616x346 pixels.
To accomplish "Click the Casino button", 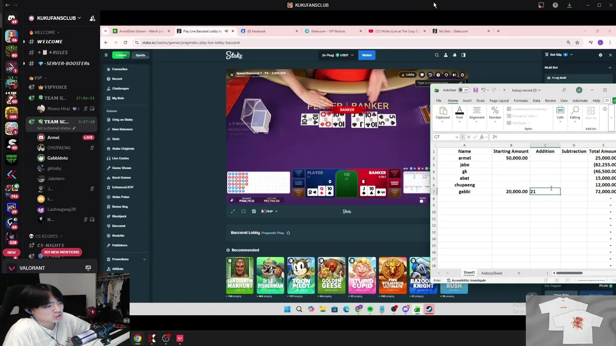I will coord(121,55).
